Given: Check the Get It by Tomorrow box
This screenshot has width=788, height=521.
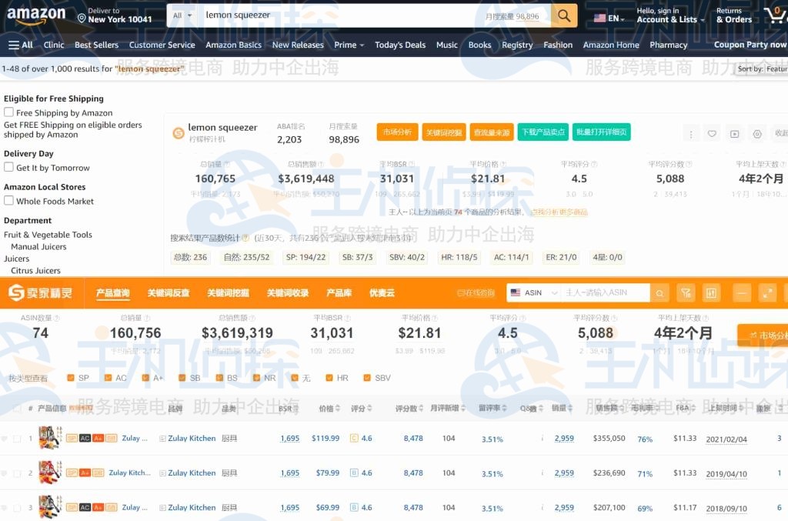Looking at the screenshot, I should point(8,167).
